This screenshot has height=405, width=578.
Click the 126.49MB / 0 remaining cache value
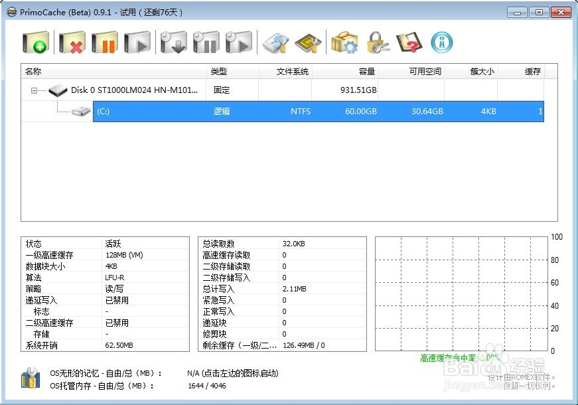(x=304, y=346)
